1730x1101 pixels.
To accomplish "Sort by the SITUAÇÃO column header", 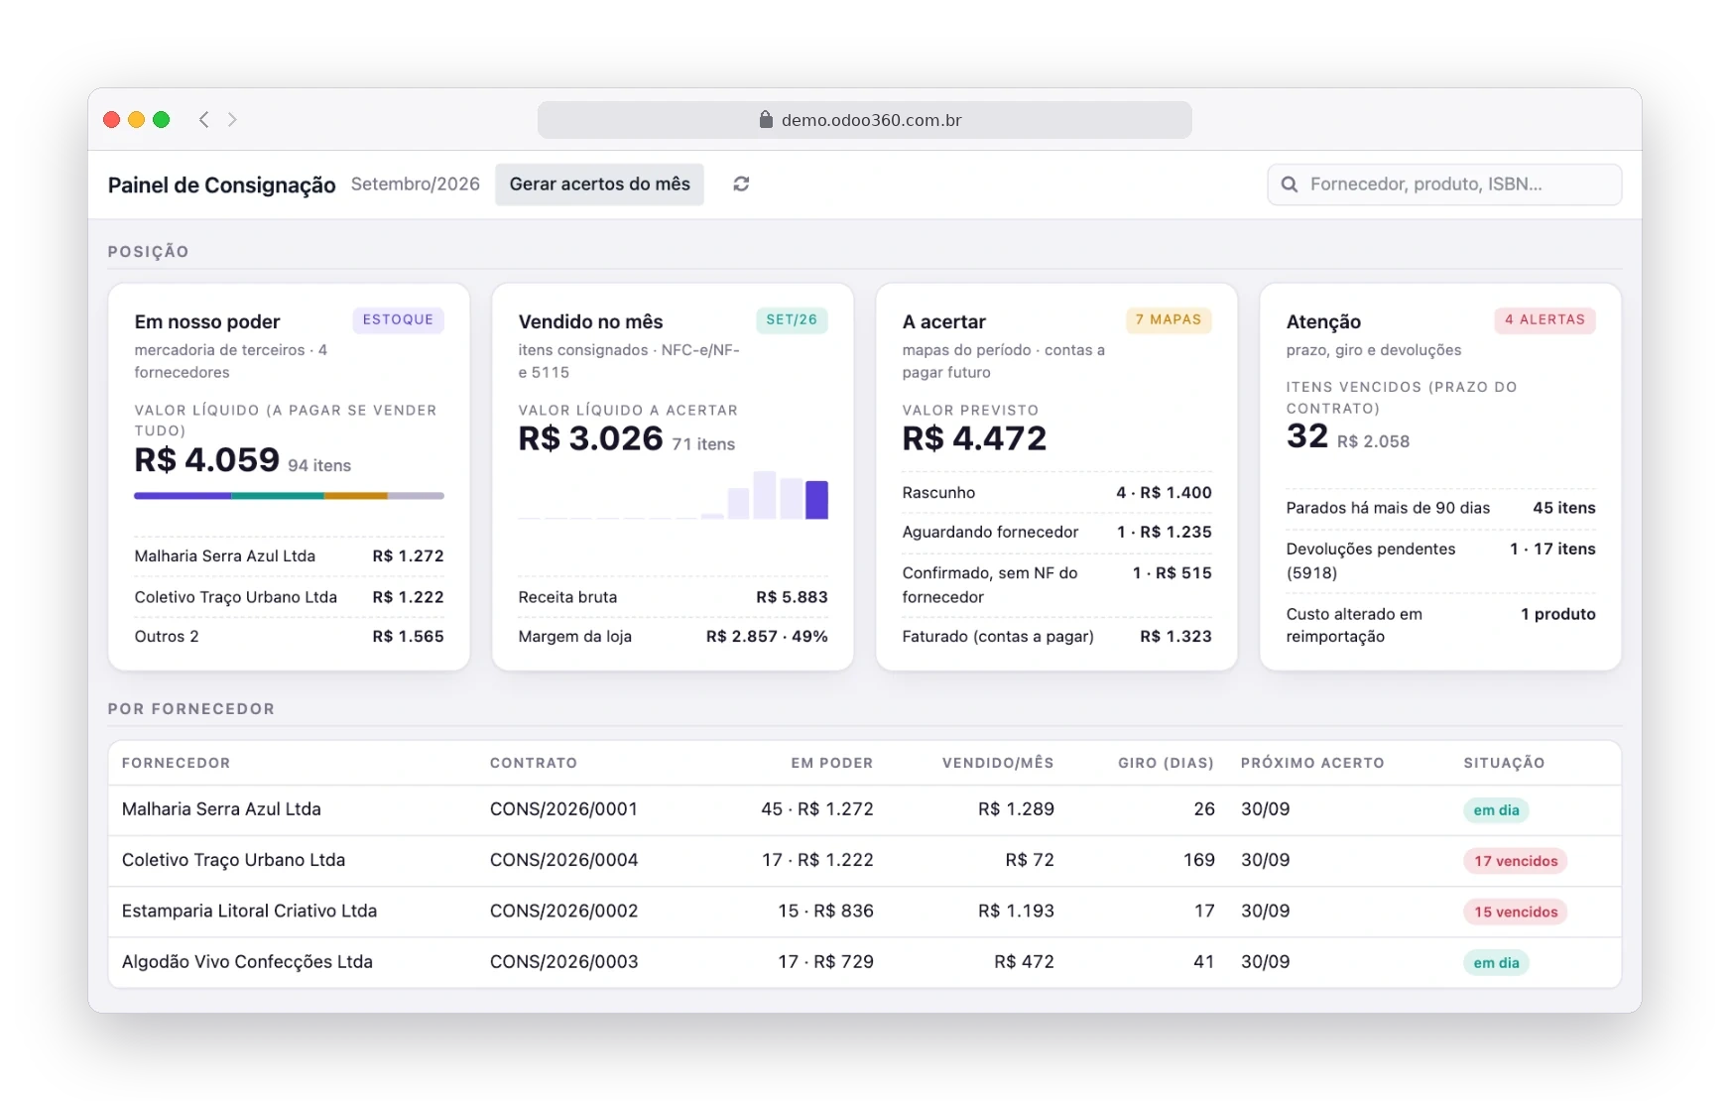I will (x=1504, y=763).
